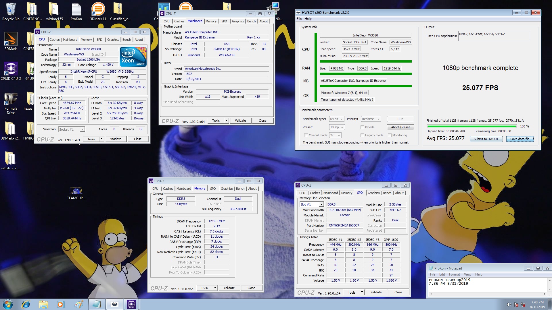Click the network tray icon

tap(523, 305)
